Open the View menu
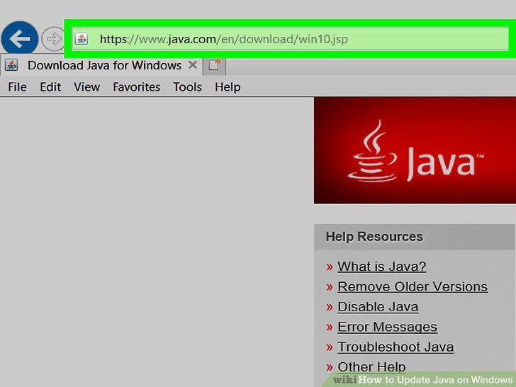The height and width of the screenshot is (387, 516). pos(86,86)
